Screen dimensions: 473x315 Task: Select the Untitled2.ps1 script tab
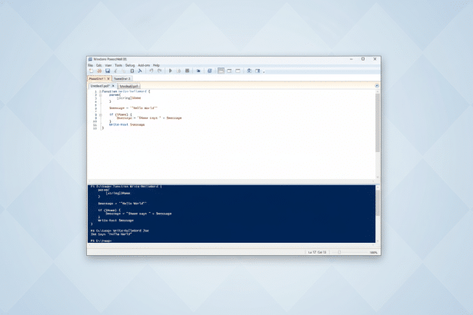tap(128, 86)
